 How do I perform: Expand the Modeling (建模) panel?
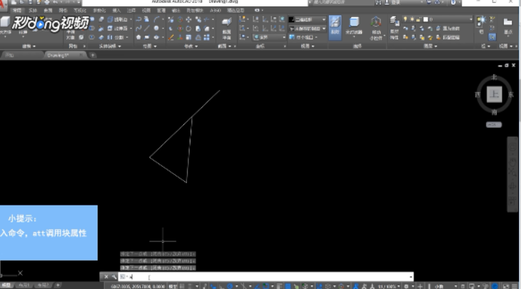(29, 46)
